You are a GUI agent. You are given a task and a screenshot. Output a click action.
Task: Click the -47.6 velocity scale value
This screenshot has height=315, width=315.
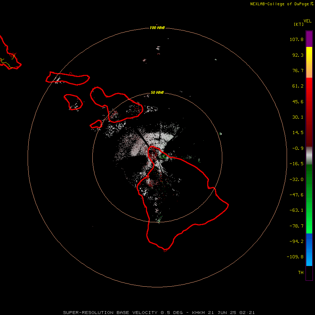point(296,195)
